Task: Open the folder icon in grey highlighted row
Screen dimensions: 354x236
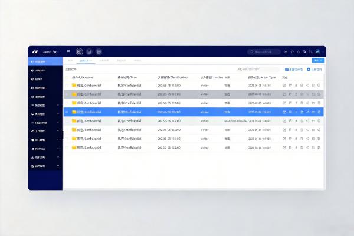Action: (x=74, y=94)
